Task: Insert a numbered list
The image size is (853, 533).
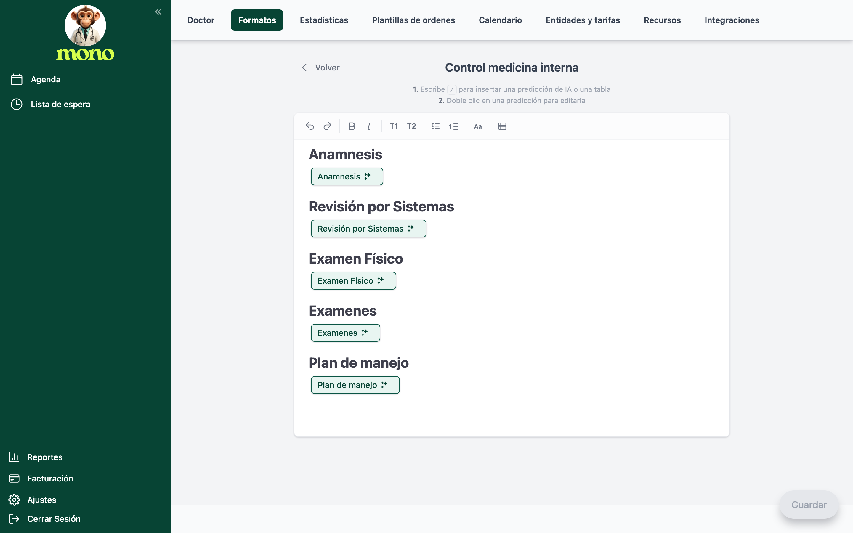Action: pos(454,126)
